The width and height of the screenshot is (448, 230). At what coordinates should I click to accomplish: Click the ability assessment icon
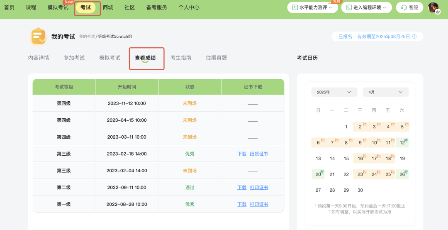point(295,7)
